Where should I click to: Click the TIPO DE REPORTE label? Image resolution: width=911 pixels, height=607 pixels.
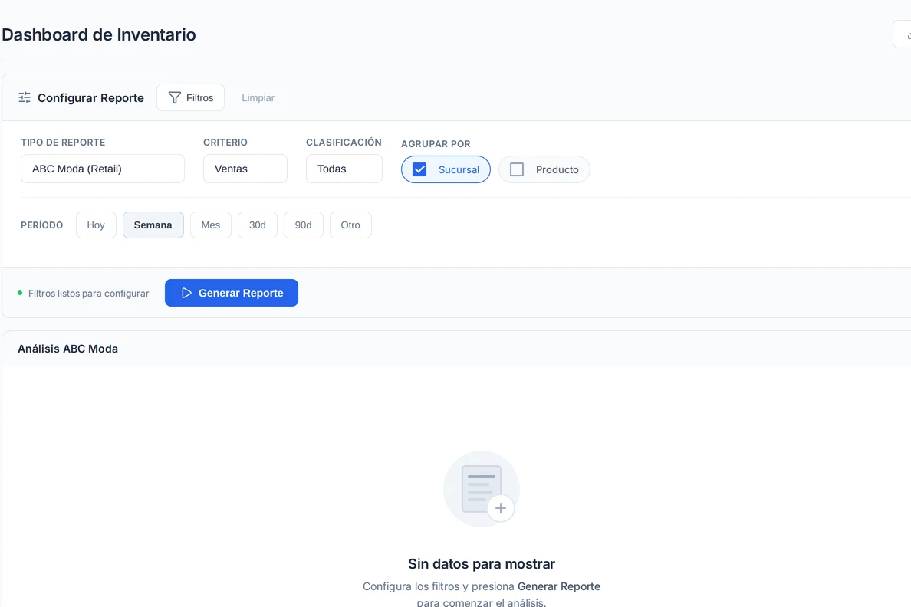click(63, 143)
